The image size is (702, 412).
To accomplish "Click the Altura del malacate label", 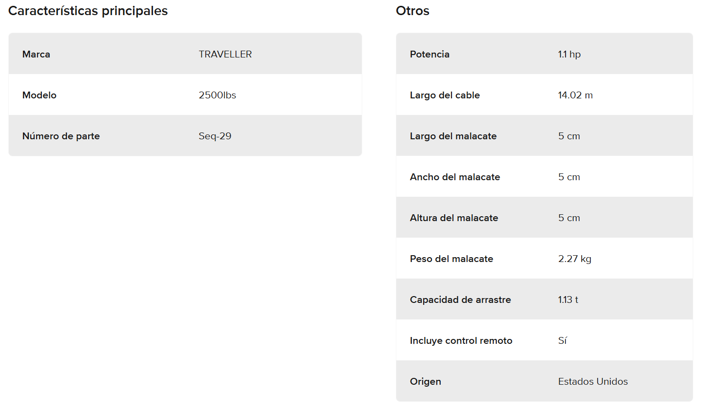I will coord(454,218).
